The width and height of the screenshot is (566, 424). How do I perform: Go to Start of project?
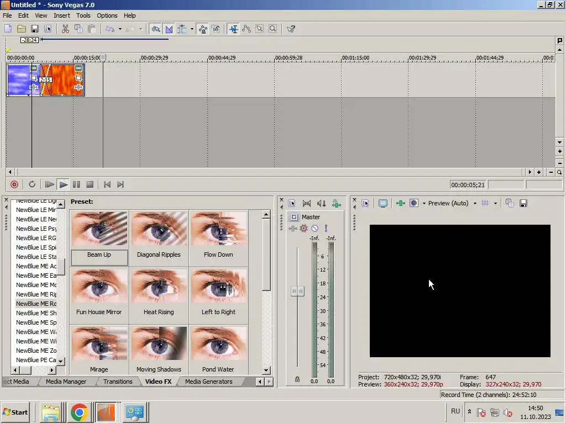(107, 184)
